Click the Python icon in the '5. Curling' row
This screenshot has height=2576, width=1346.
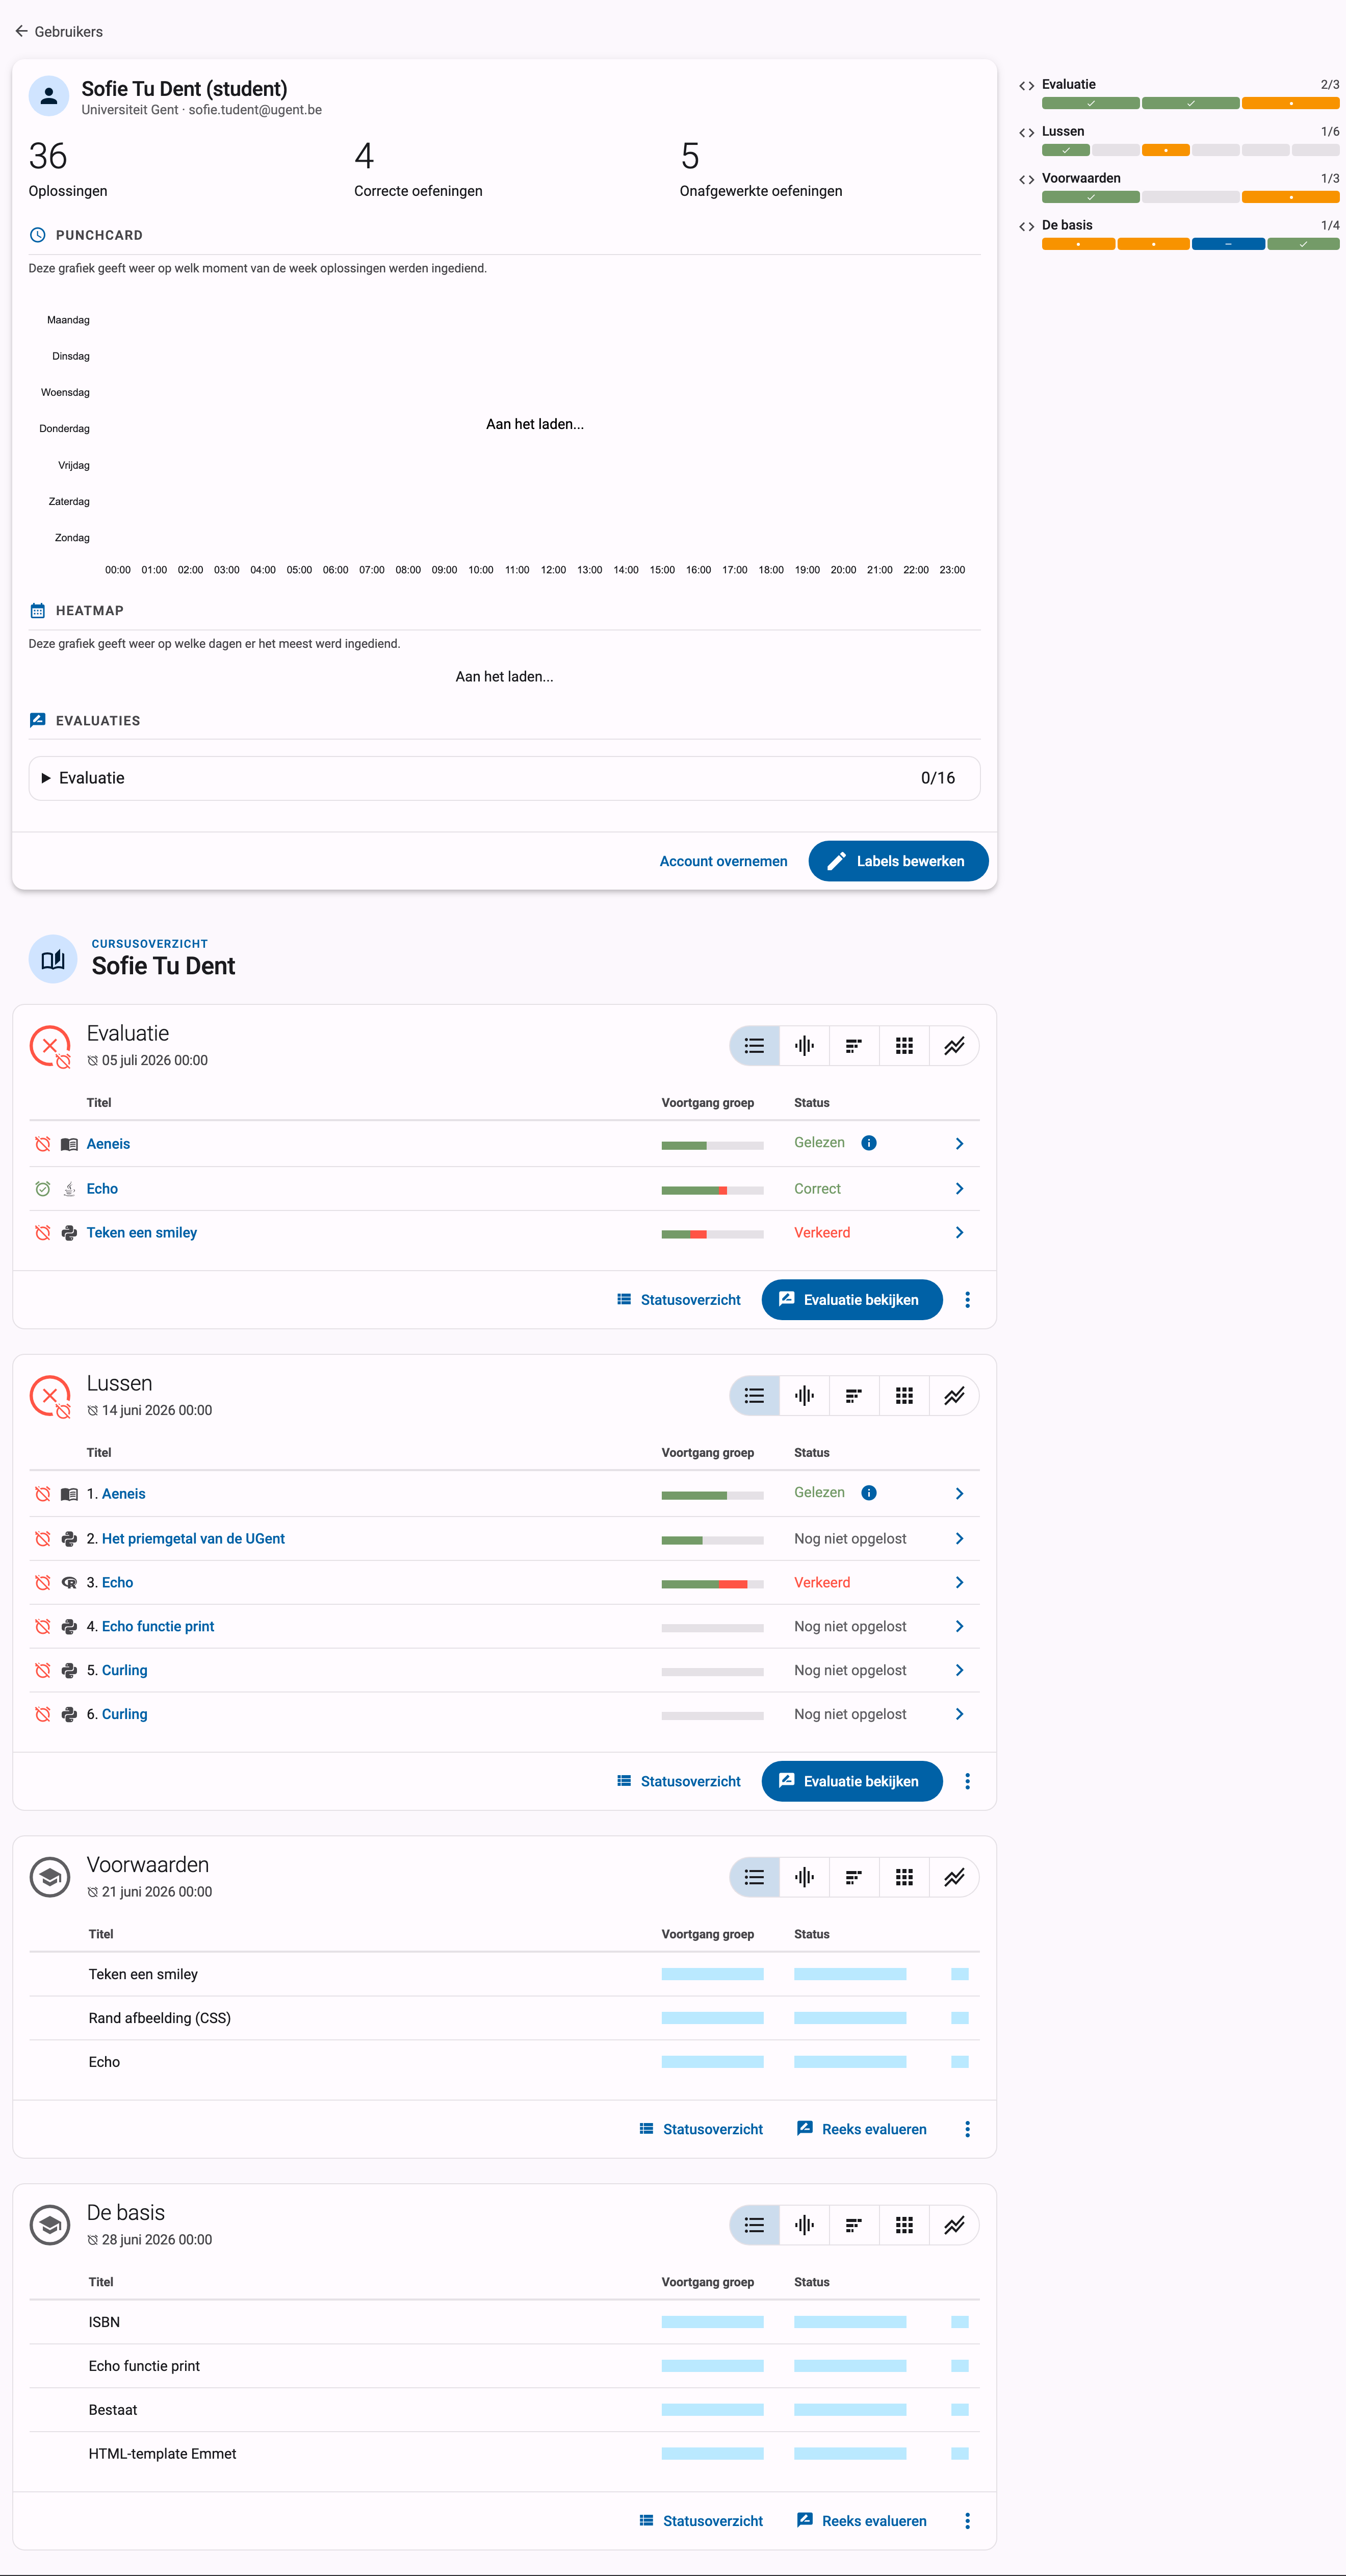point(69,1671)
